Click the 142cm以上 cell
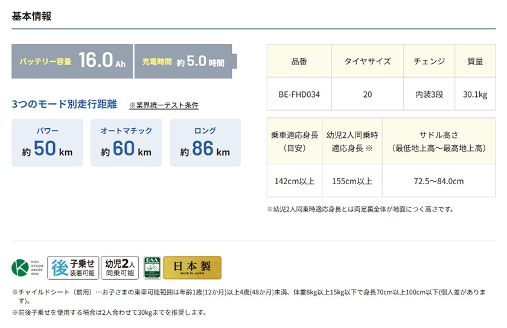 pyautogui.click(x=295, y=181)
